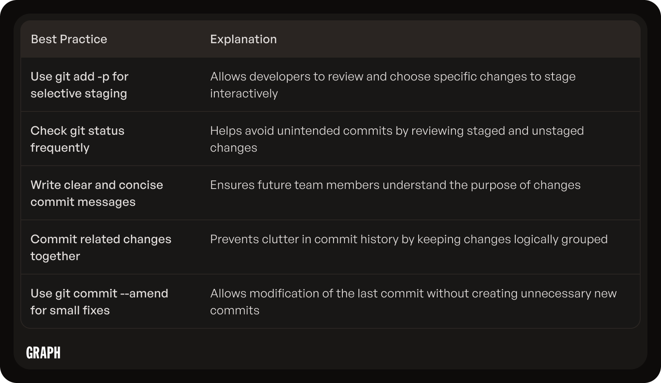Select 'Use git commit --amend for small fixes'
The height and width of the screenshot is (383, 661).
(x=99, y=302)
